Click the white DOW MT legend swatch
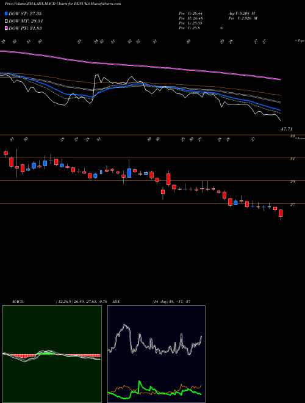Image resolution: width=305 pixels, height=403 pixels. point(6,21)
